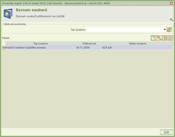Click the new file record icon
Viewport: 175px width, 137px height.
(x=153, y=38)
